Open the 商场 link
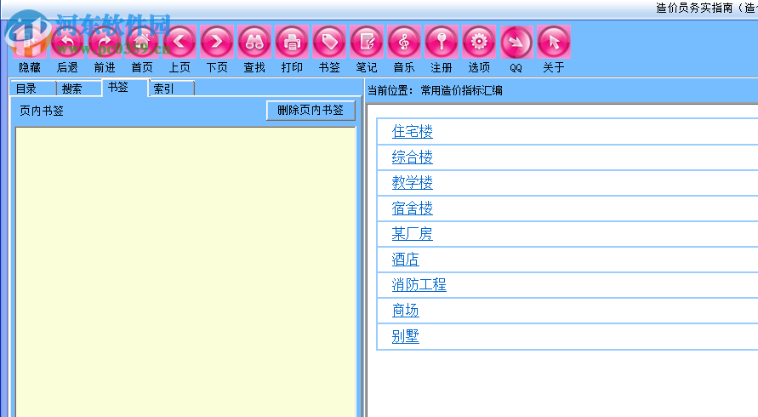The width and height of the screenshot is (758, 417). 406,311
